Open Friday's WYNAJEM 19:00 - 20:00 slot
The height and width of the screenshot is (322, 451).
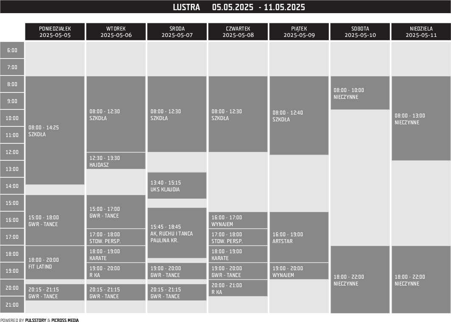299,272
